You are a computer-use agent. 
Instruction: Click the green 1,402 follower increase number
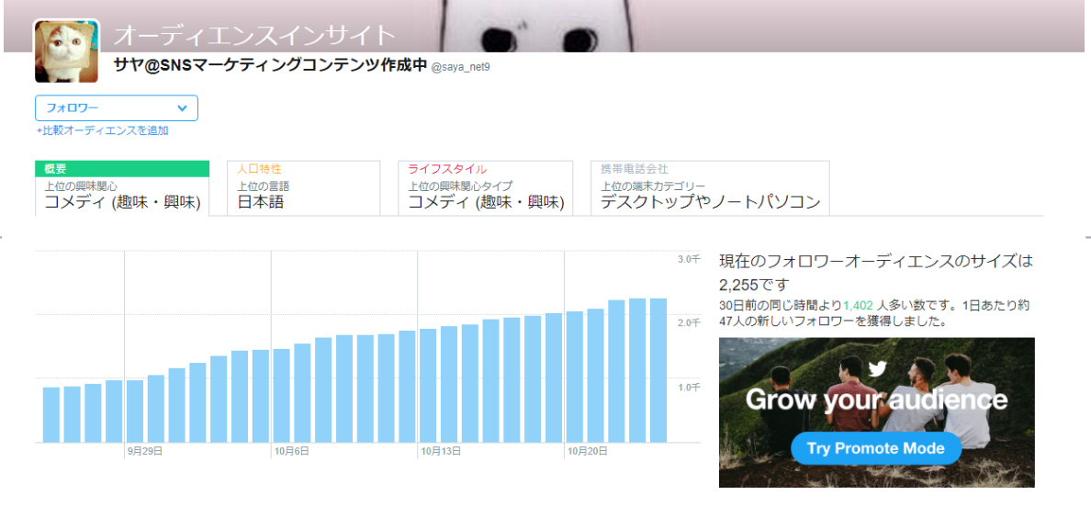858,306
